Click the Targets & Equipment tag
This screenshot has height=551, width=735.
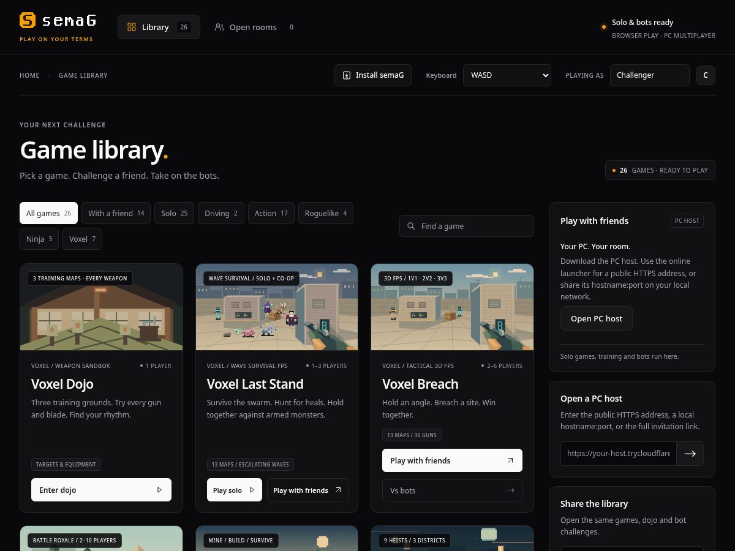click(66, 465)
